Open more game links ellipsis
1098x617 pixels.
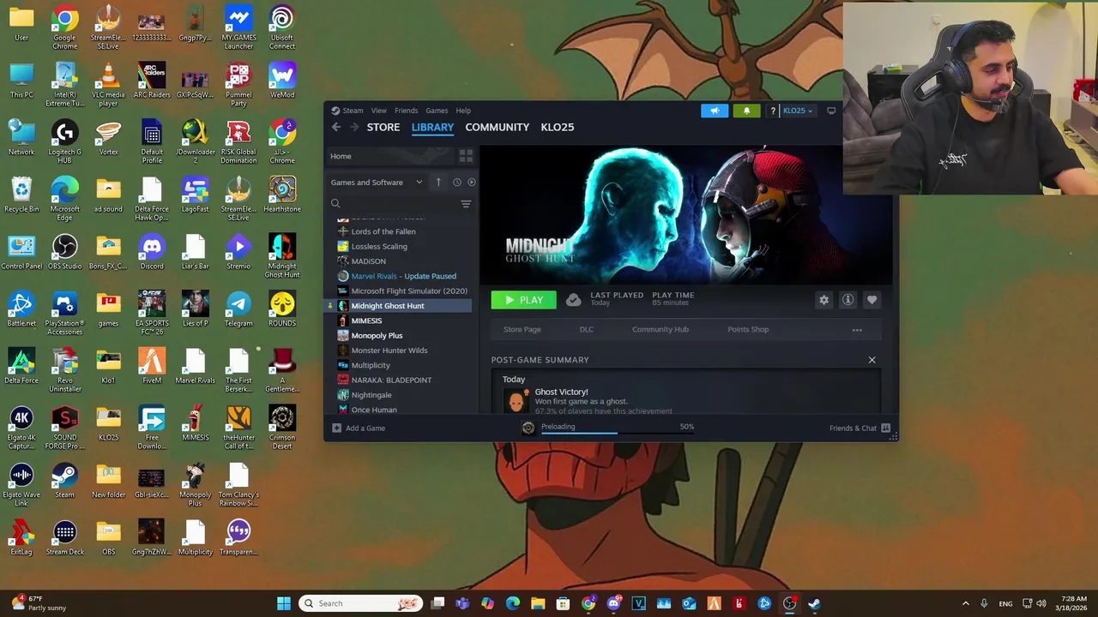[x=856, y=329]
